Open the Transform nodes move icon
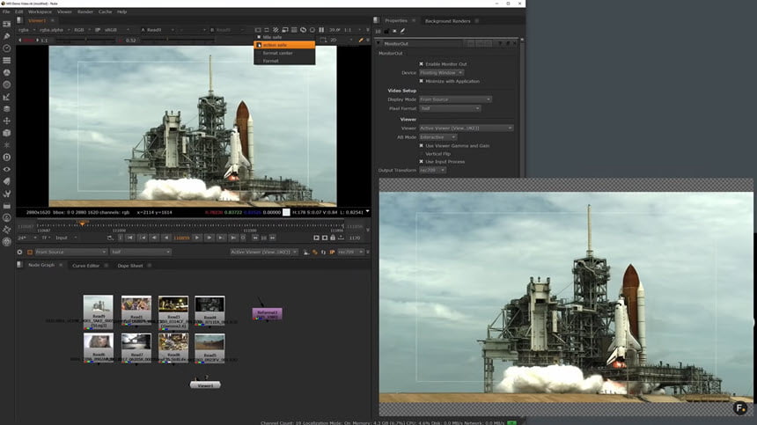The height and width of the screenshot is (425, 757). coord(7,121)
